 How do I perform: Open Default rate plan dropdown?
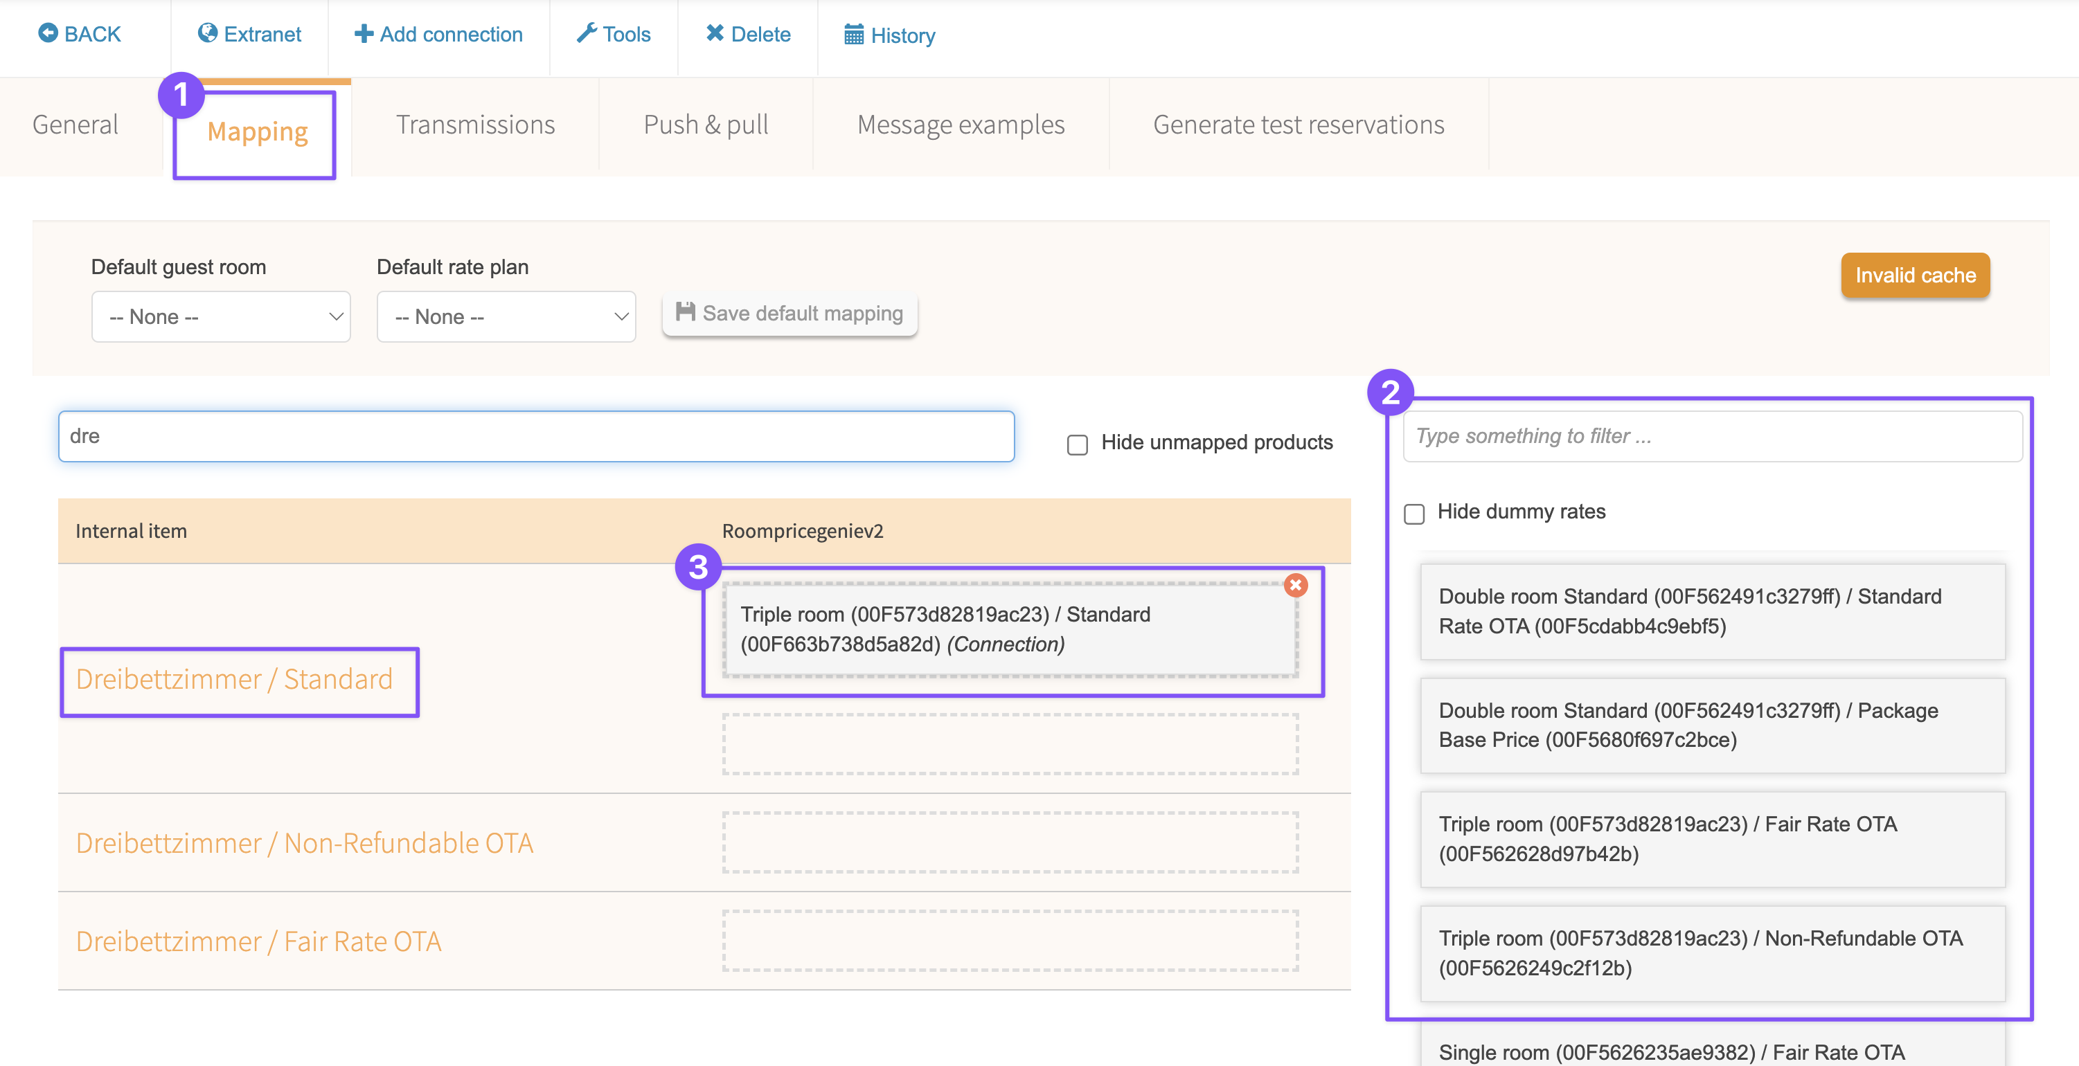tap(506, 316)
